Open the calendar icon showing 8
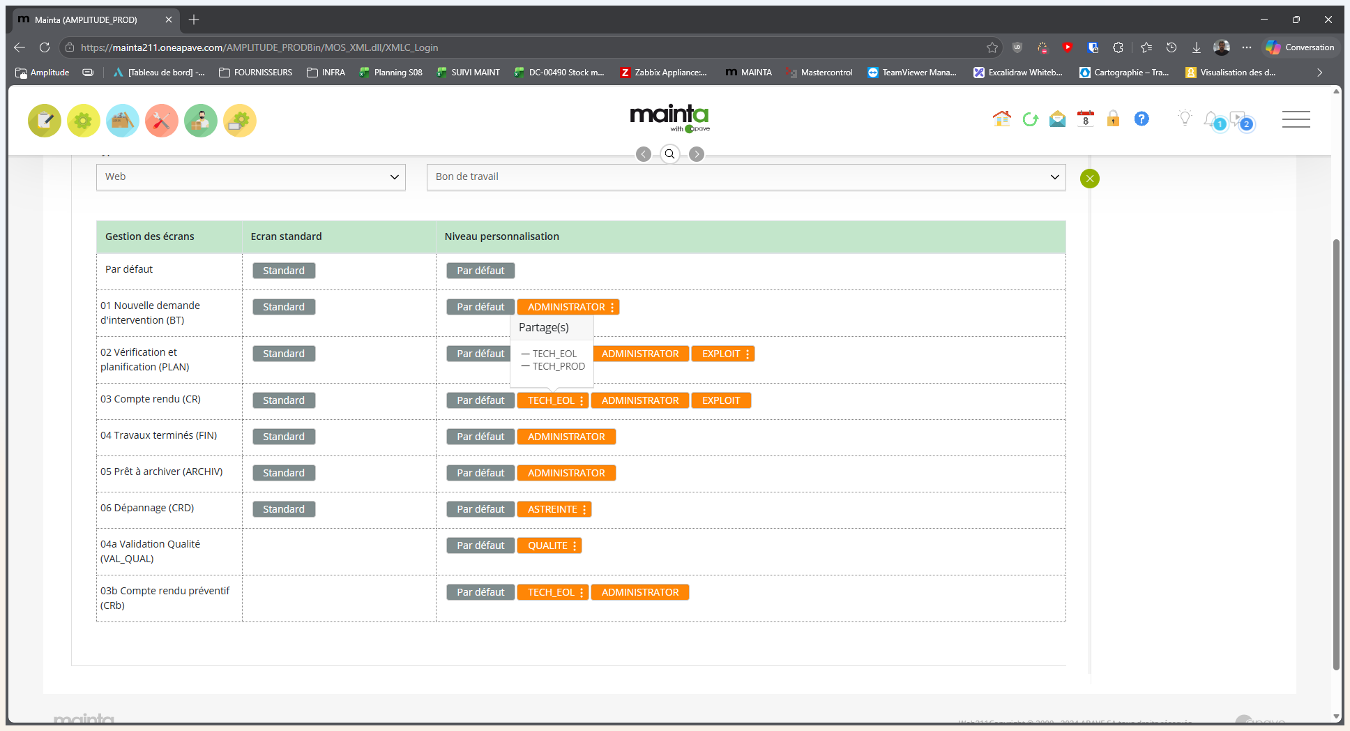 click(1086, 119)
